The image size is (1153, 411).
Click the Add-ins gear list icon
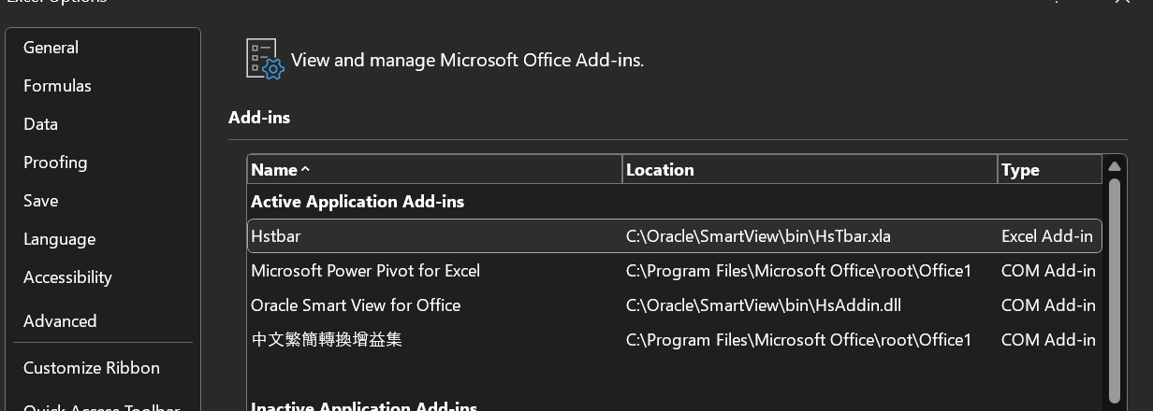[x=264, y=59]
